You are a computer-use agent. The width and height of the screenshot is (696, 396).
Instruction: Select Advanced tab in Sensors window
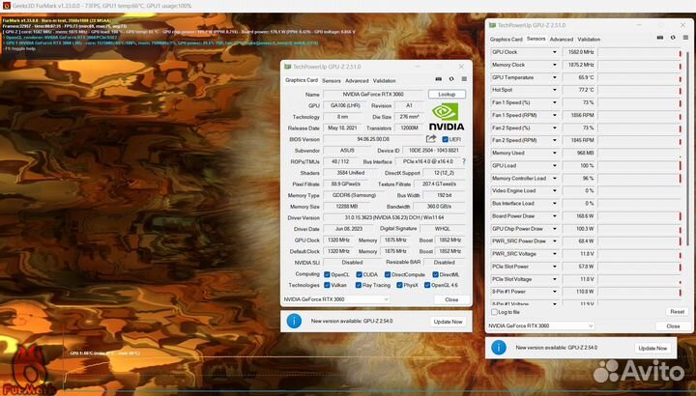pos(562,40)
